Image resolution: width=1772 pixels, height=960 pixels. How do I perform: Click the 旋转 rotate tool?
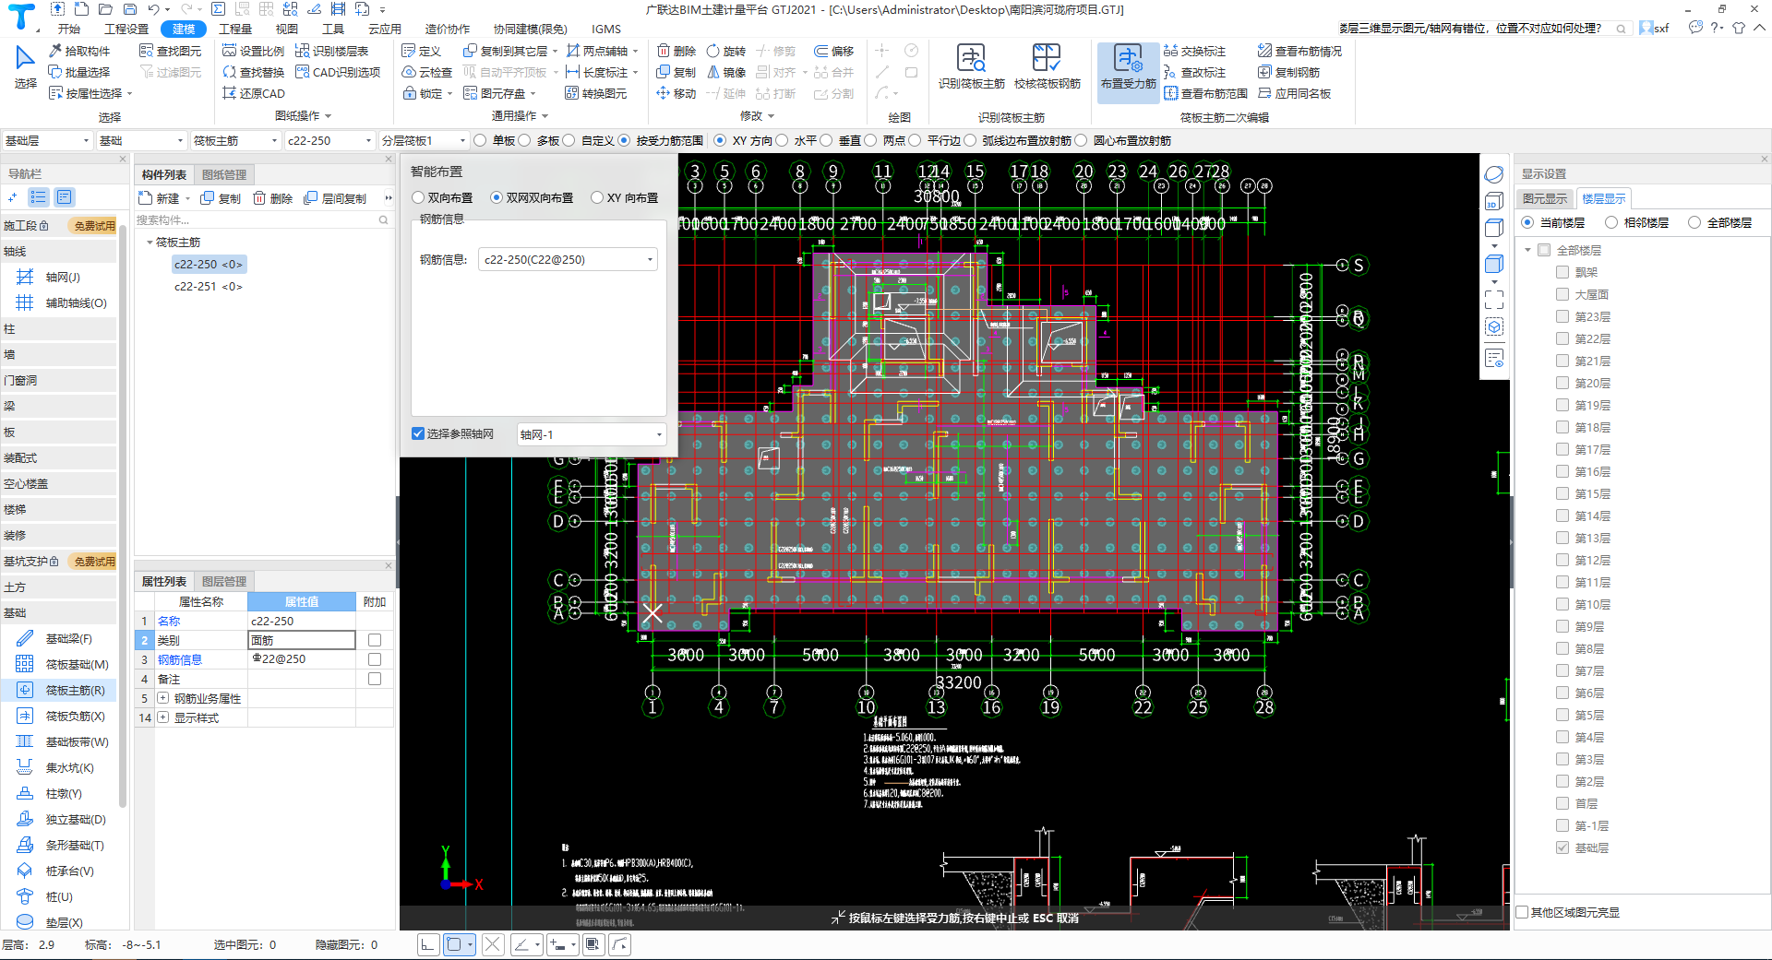point(725,51)
